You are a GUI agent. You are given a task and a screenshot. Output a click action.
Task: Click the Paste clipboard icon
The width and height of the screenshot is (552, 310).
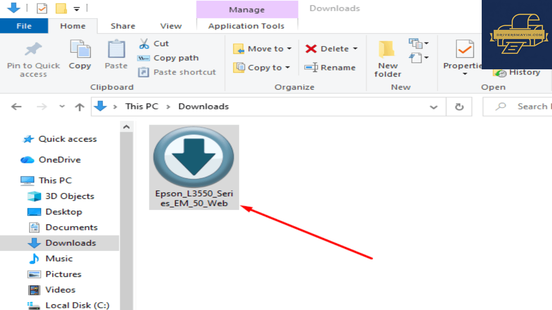click(x=116, y=49)
